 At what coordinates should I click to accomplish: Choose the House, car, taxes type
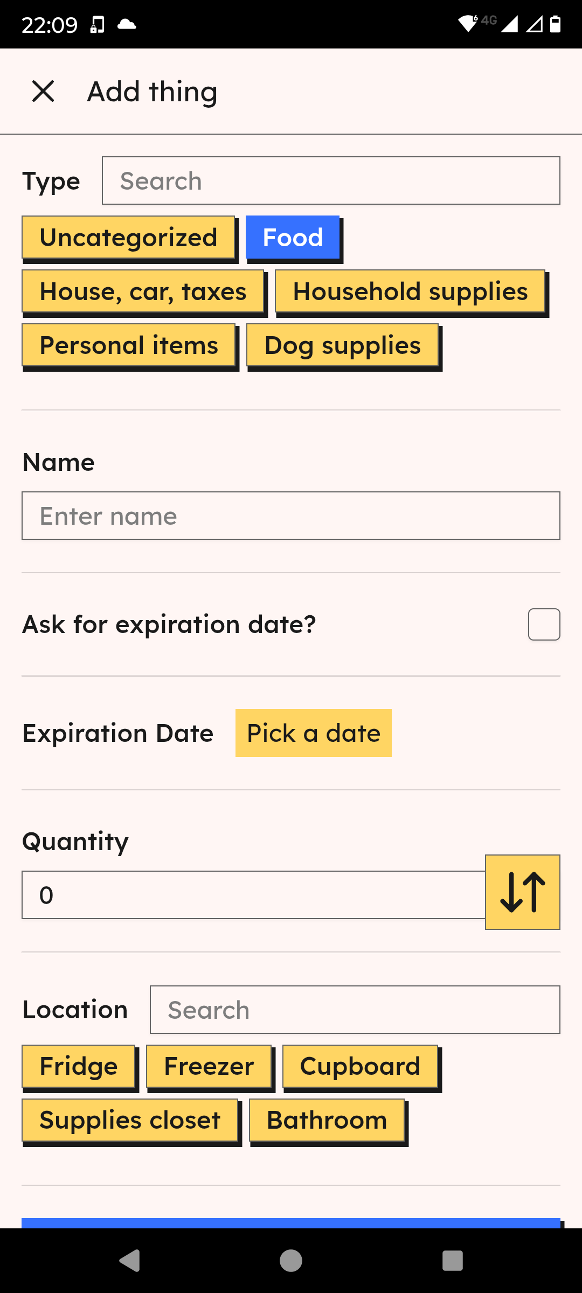pyautogui.click(x=143, y=291)
